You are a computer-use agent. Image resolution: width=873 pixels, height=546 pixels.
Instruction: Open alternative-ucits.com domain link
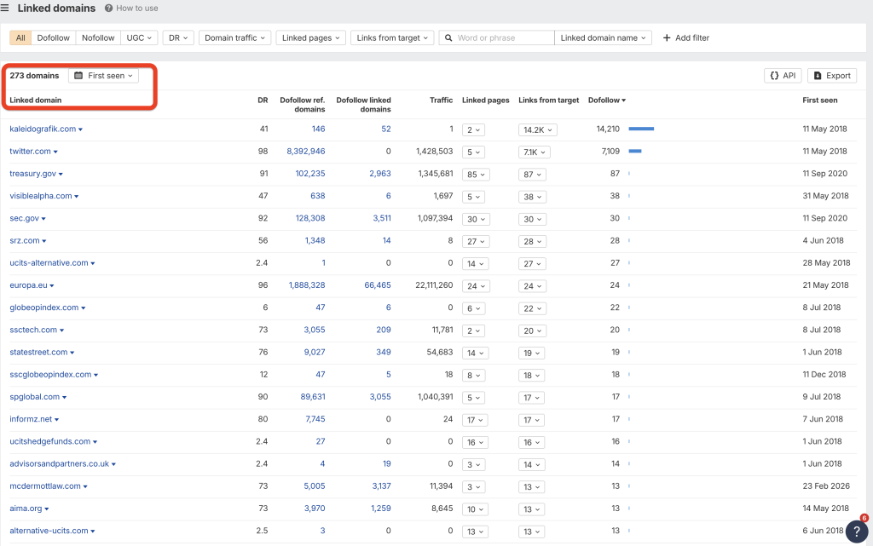click(49, 531)
